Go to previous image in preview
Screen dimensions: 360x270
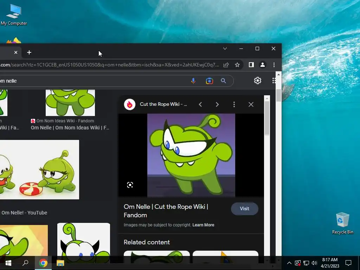click(200, 104)
